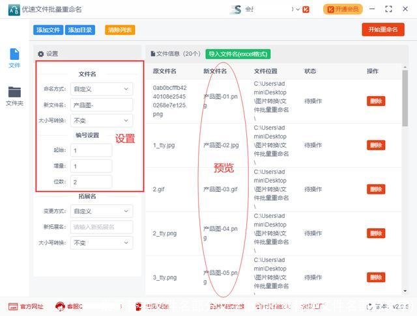The width and height of the screenshot is (417, 316).
Task: Click 待操作 status in 2.gif row
Action: 313,189
